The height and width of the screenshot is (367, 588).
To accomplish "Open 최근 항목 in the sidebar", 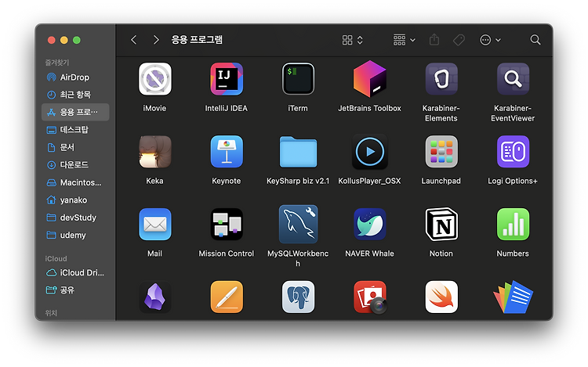I will 75,95.
